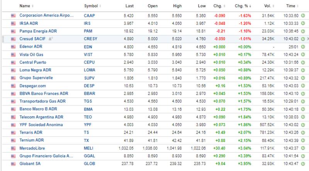Click the US flag beside Globant SA
The image size is (309, 171).
click(x=14, y=163)
